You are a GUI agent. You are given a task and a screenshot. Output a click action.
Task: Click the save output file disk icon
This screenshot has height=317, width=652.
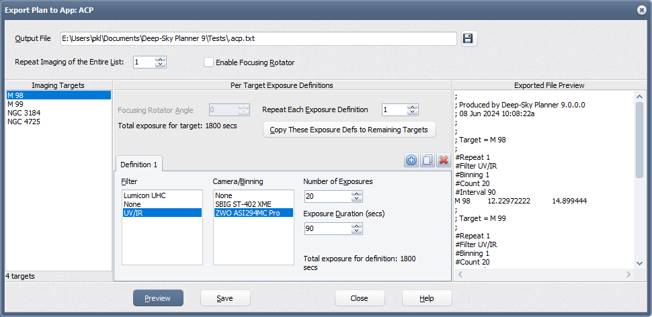(x=468, y=38)
